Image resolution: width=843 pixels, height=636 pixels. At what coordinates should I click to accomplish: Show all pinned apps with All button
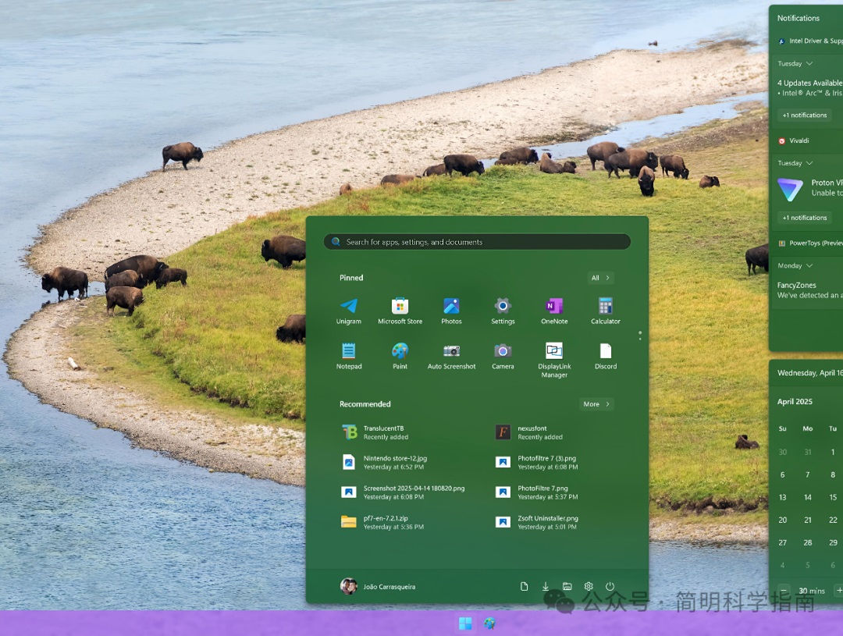point(600,278)
